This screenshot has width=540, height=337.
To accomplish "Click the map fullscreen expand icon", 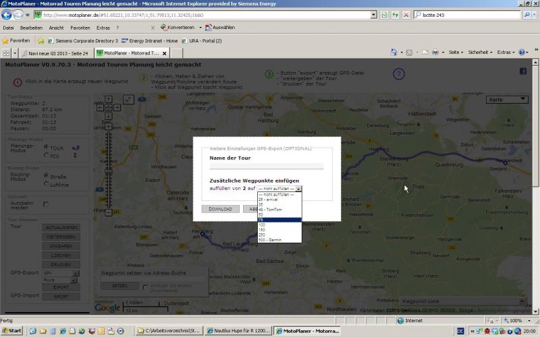I will (128, 99).
